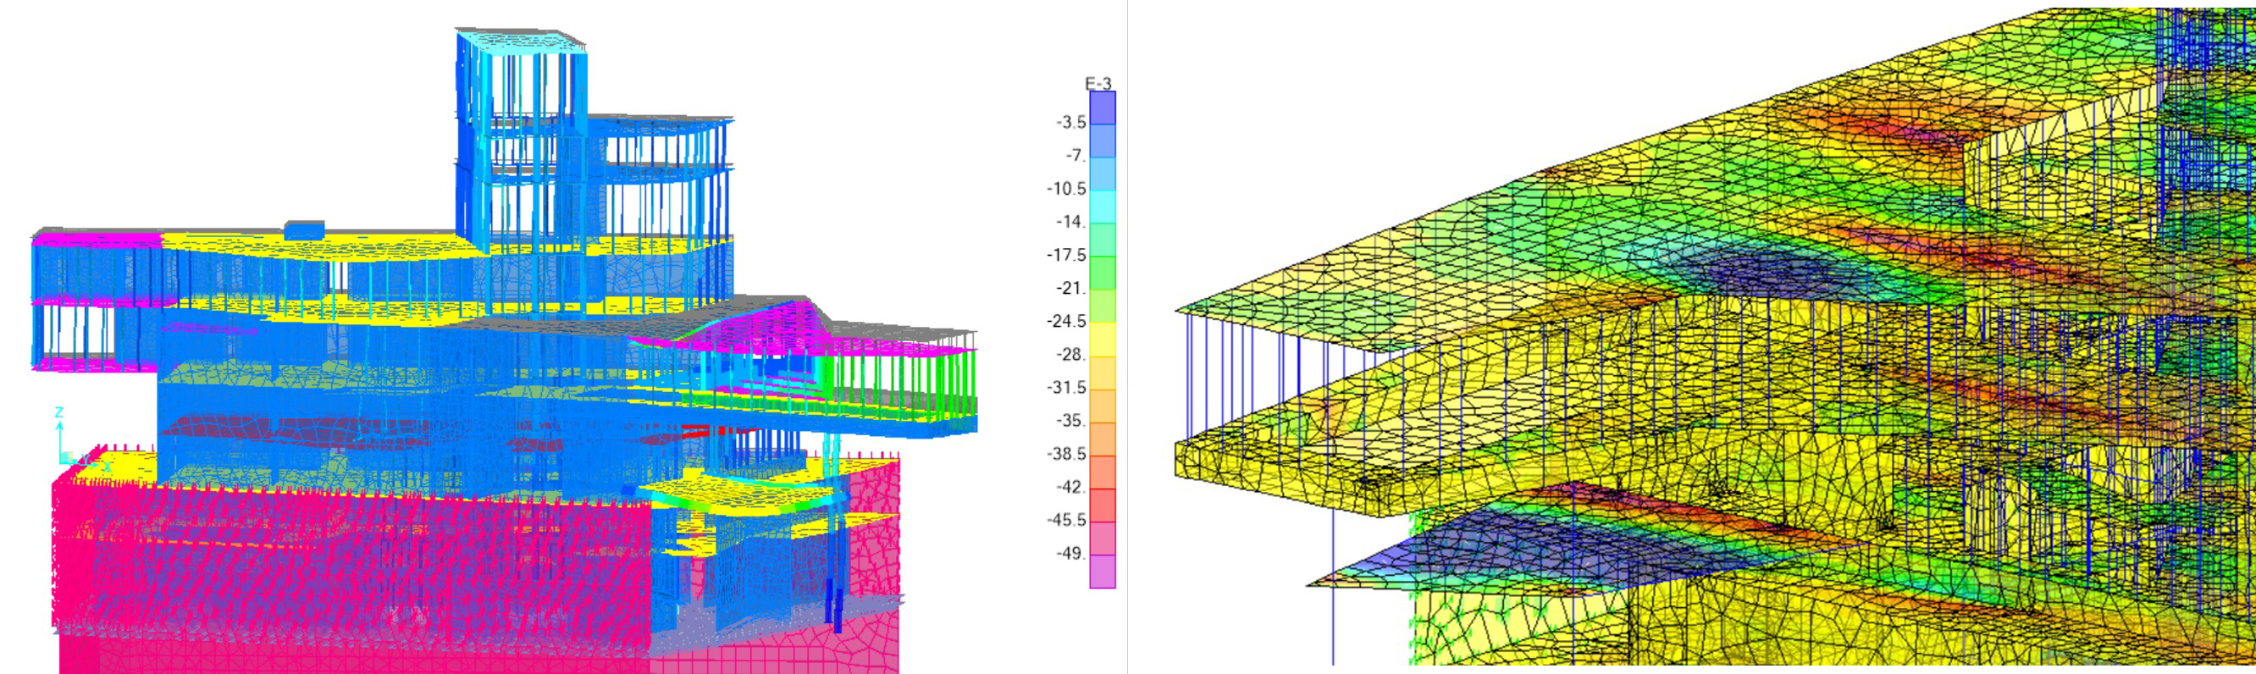The image size is (2256, 674).
Task: Click the E-3 legend scale header
Action: 1098,84
